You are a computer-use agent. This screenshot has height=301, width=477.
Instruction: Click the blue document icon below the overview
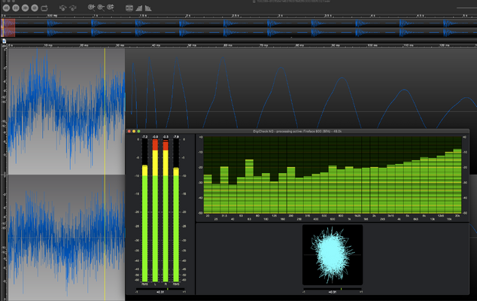click(x=4, y=41)
